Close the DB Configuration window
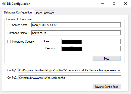Screen dimensions: 131x94 125,3
